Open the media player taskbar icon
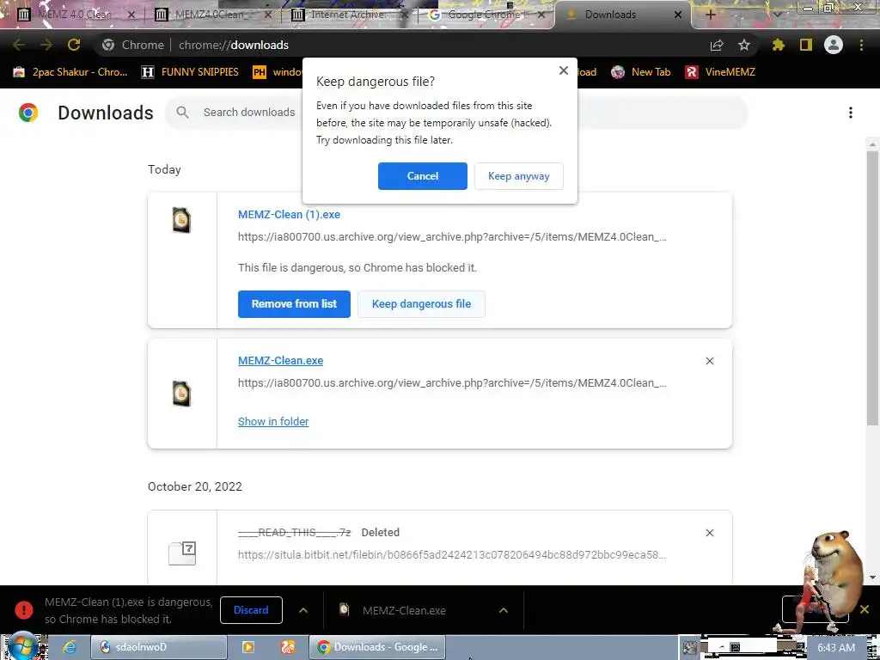This screenshot has height=660, width=880. click(x=247, y=647)
